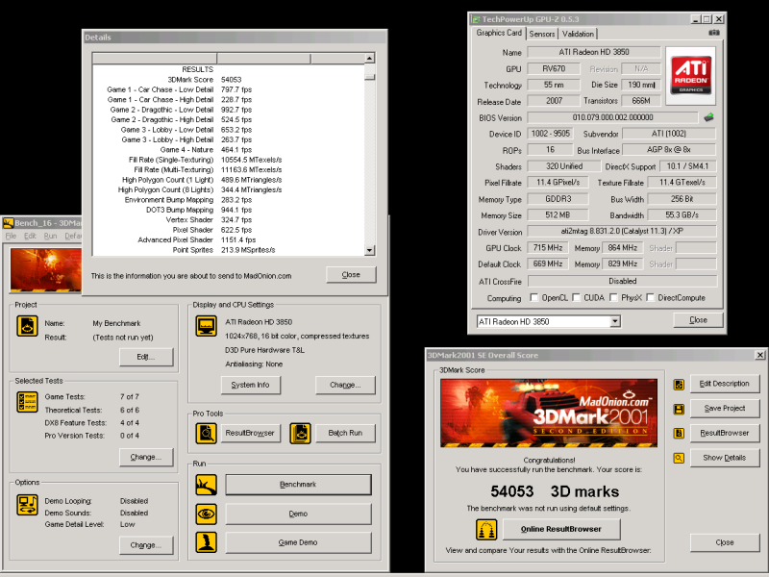Switch to the Validation tab in GPU-Z

coord(578,34)
